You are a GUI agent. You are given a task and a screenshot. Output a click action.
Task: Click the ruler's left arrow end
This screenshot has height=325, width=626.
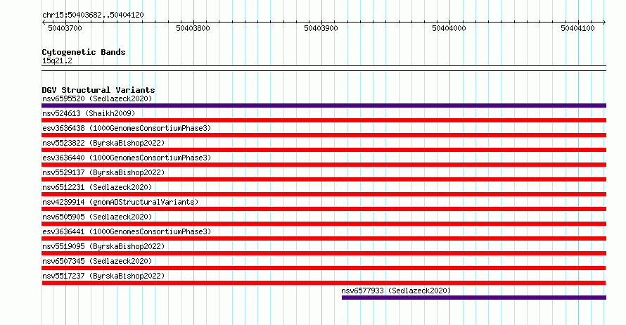[x=44, y=23]
